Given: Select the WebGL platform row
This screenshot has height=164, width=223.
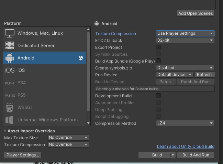Looking at the screenshot, I should tap(45, 108).
